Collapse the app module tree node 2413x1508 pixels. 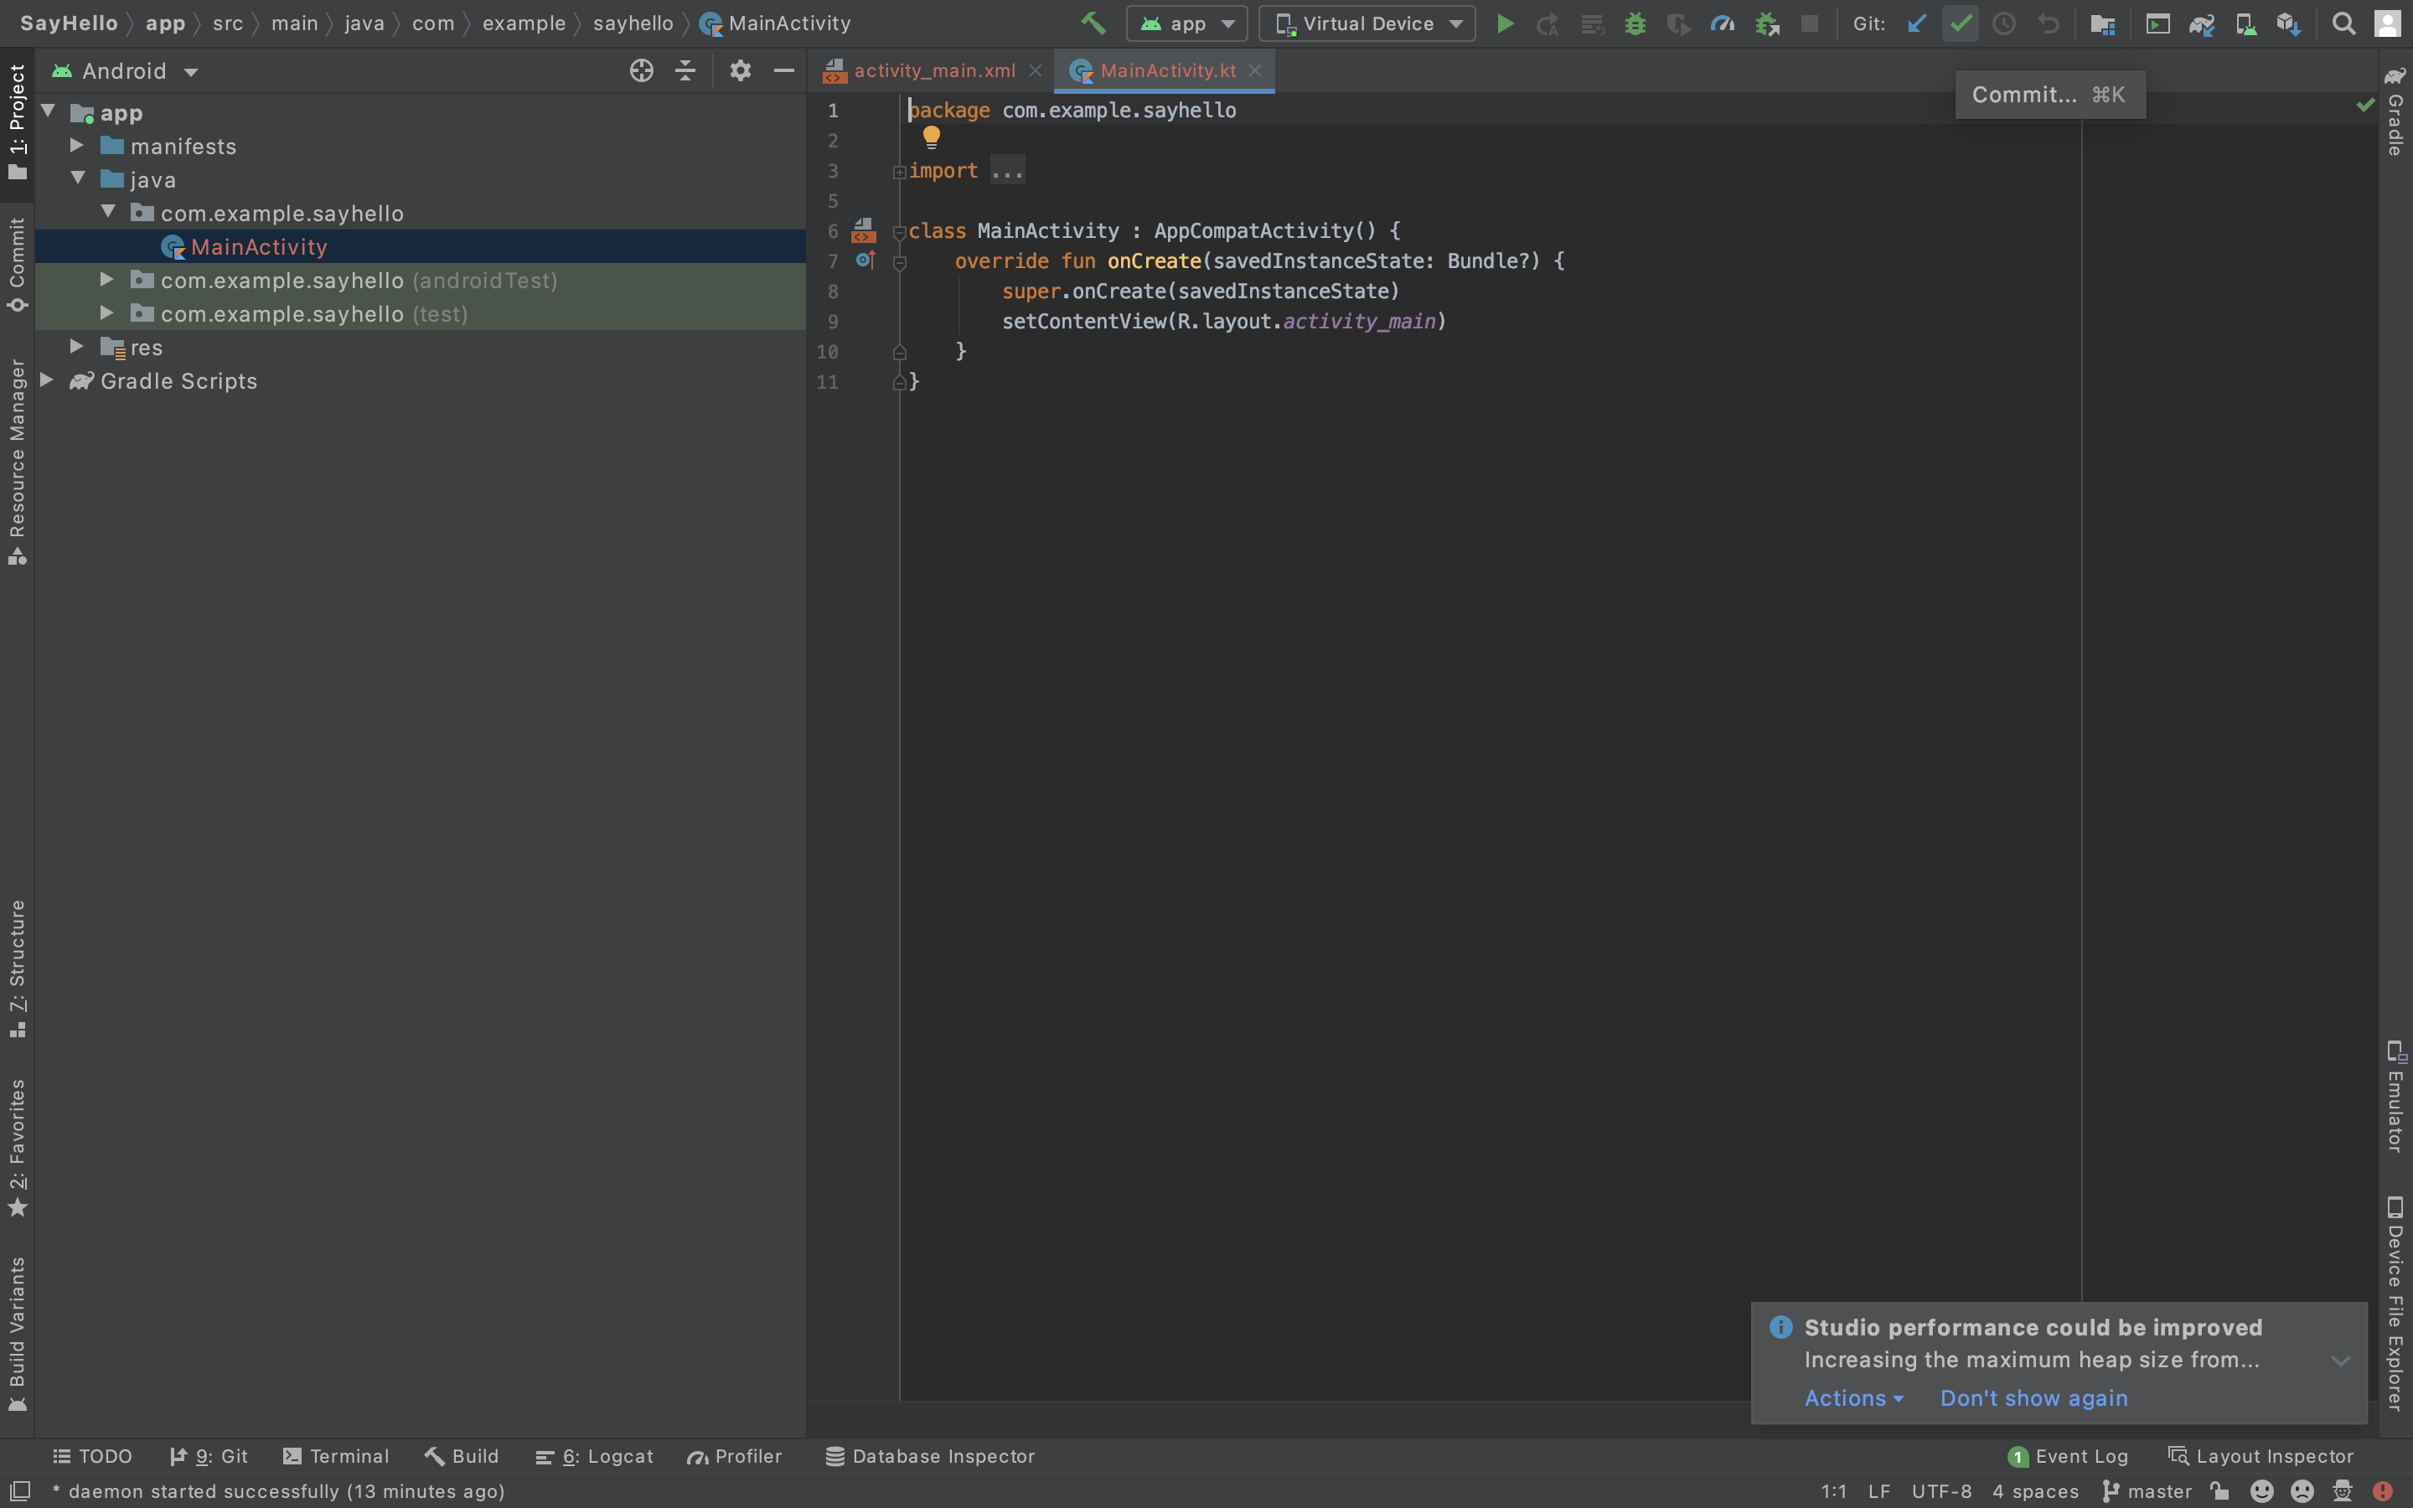click(48, 111)
